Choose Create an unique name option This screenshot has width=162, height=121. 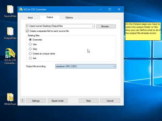42,53
